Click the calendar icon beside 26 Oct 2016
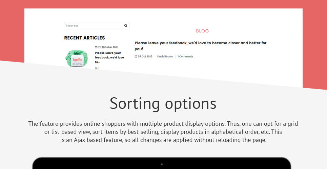 tap(136, 56)
